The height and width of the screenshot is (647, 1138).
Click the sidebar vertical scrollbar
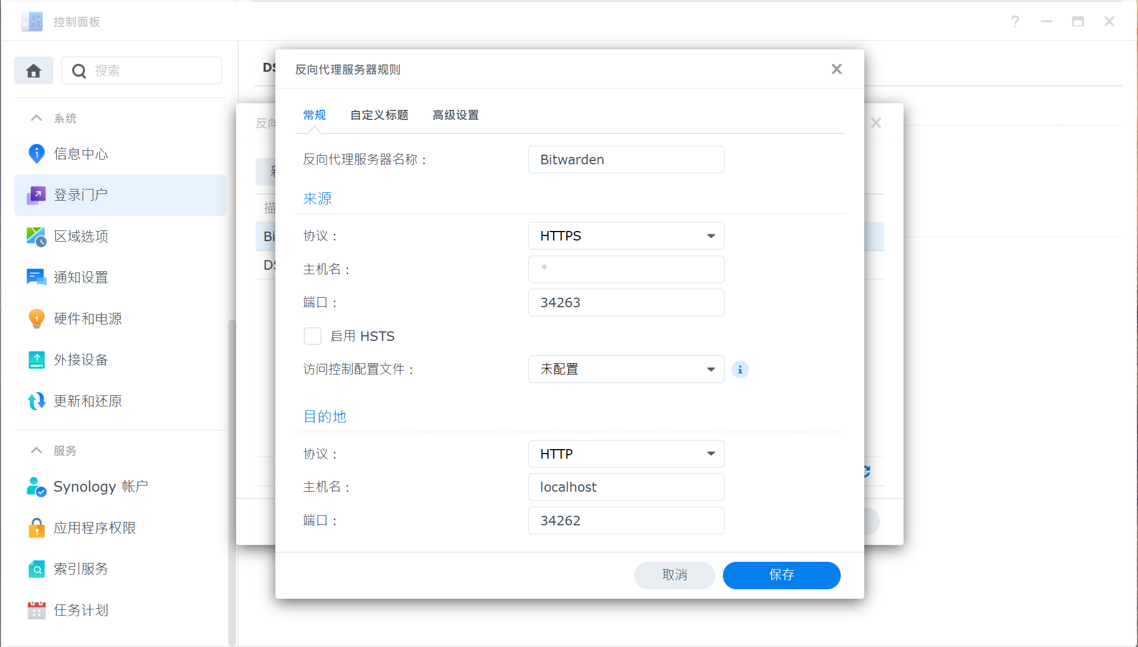pyautogui.click(x=232, y=482)
